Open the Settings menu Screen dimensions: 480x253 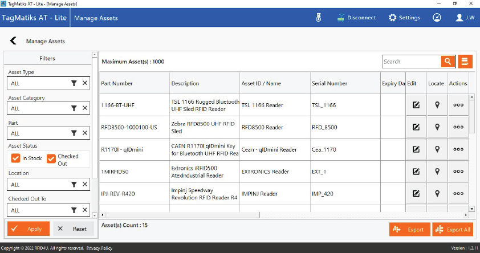(404, 18)
